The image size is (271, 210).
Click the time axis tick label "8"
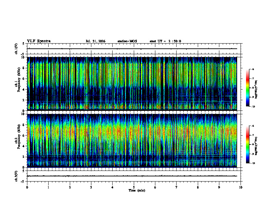click(x=198, y=187)
